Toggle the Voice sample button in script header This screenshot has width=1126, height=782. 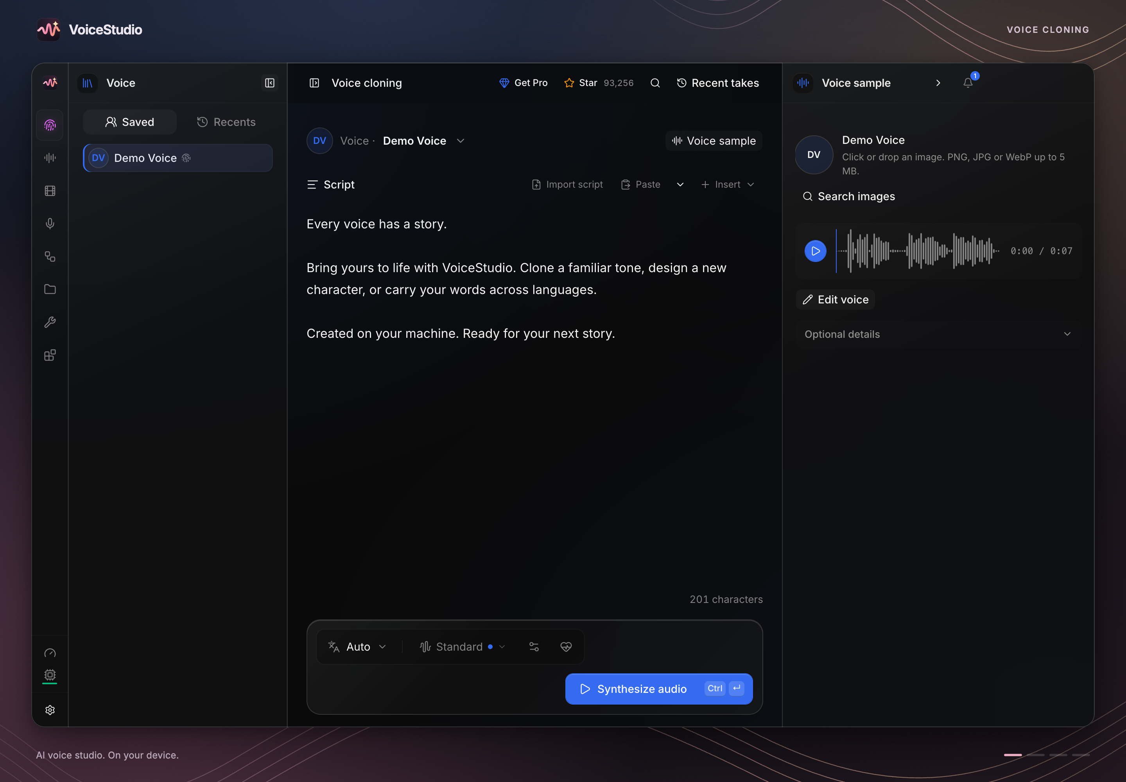coord(714,141)
